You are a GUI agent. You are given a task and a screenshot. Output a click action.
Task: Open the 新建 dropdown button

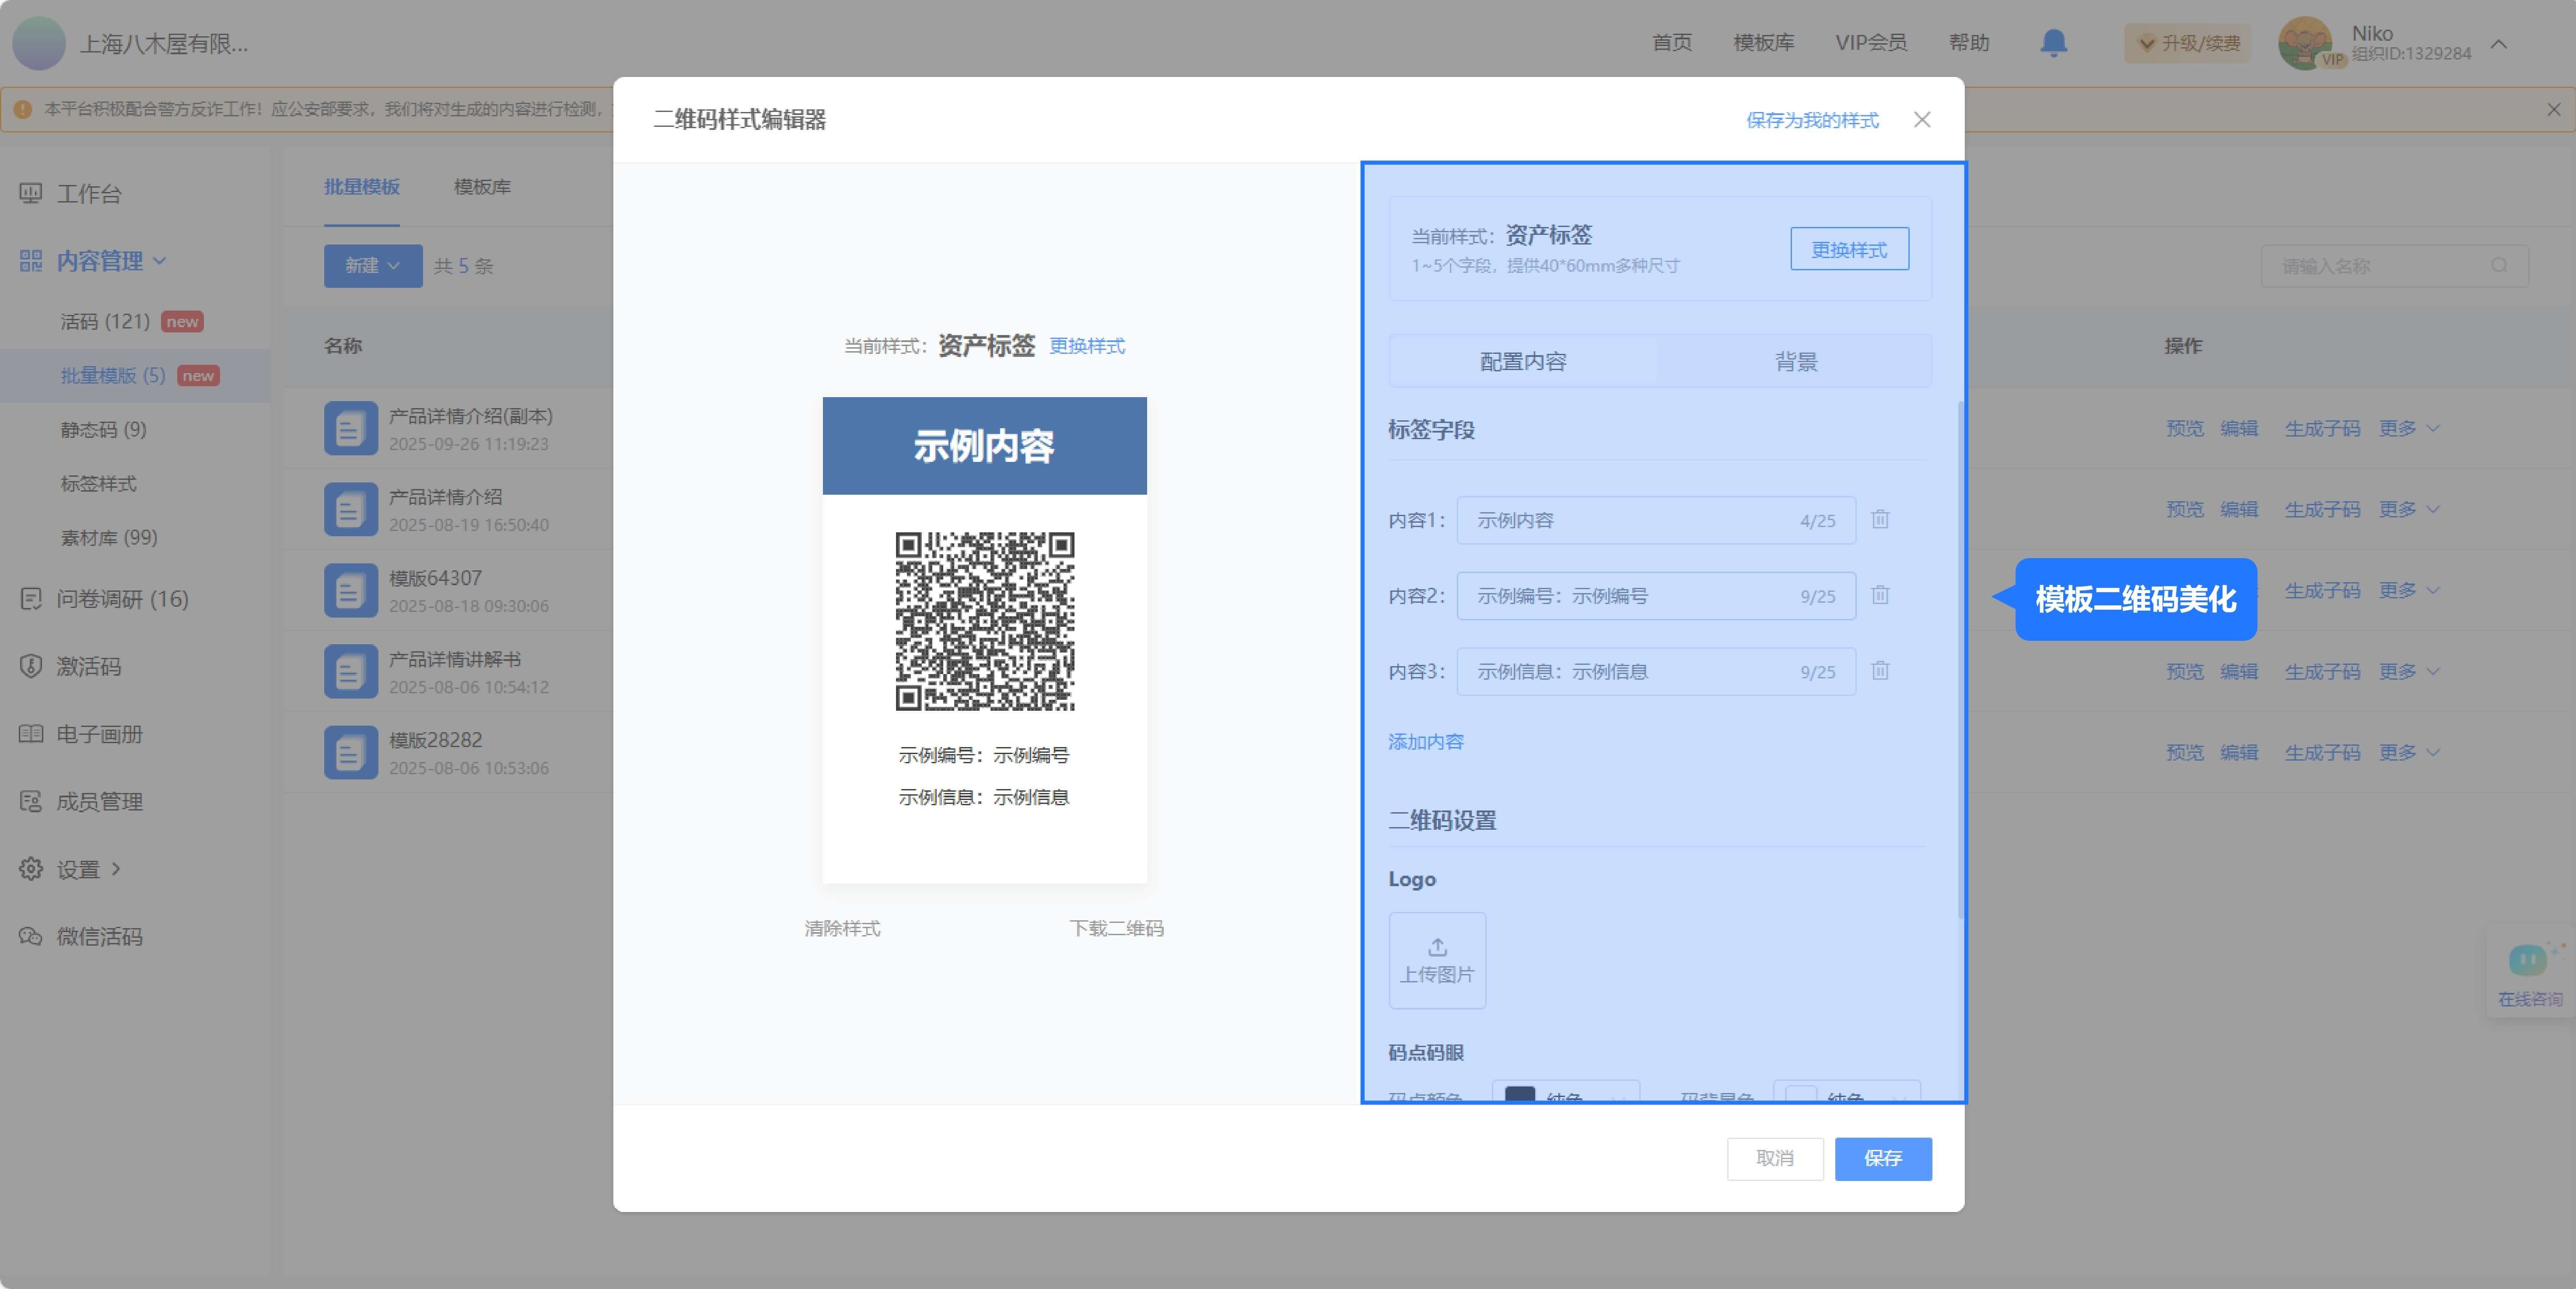[373, 266]
